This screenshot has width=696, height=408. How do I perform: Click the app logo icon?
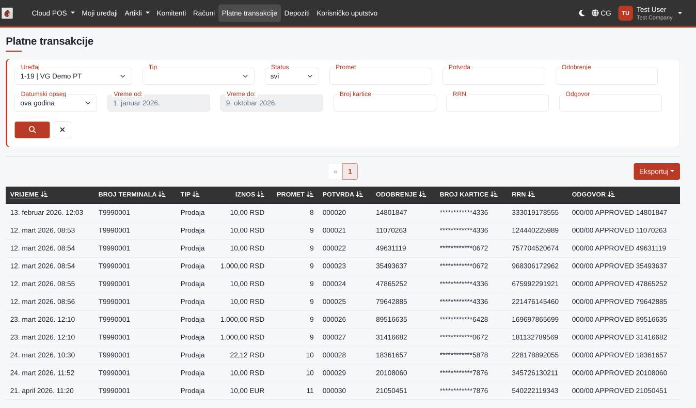point(8,13)
